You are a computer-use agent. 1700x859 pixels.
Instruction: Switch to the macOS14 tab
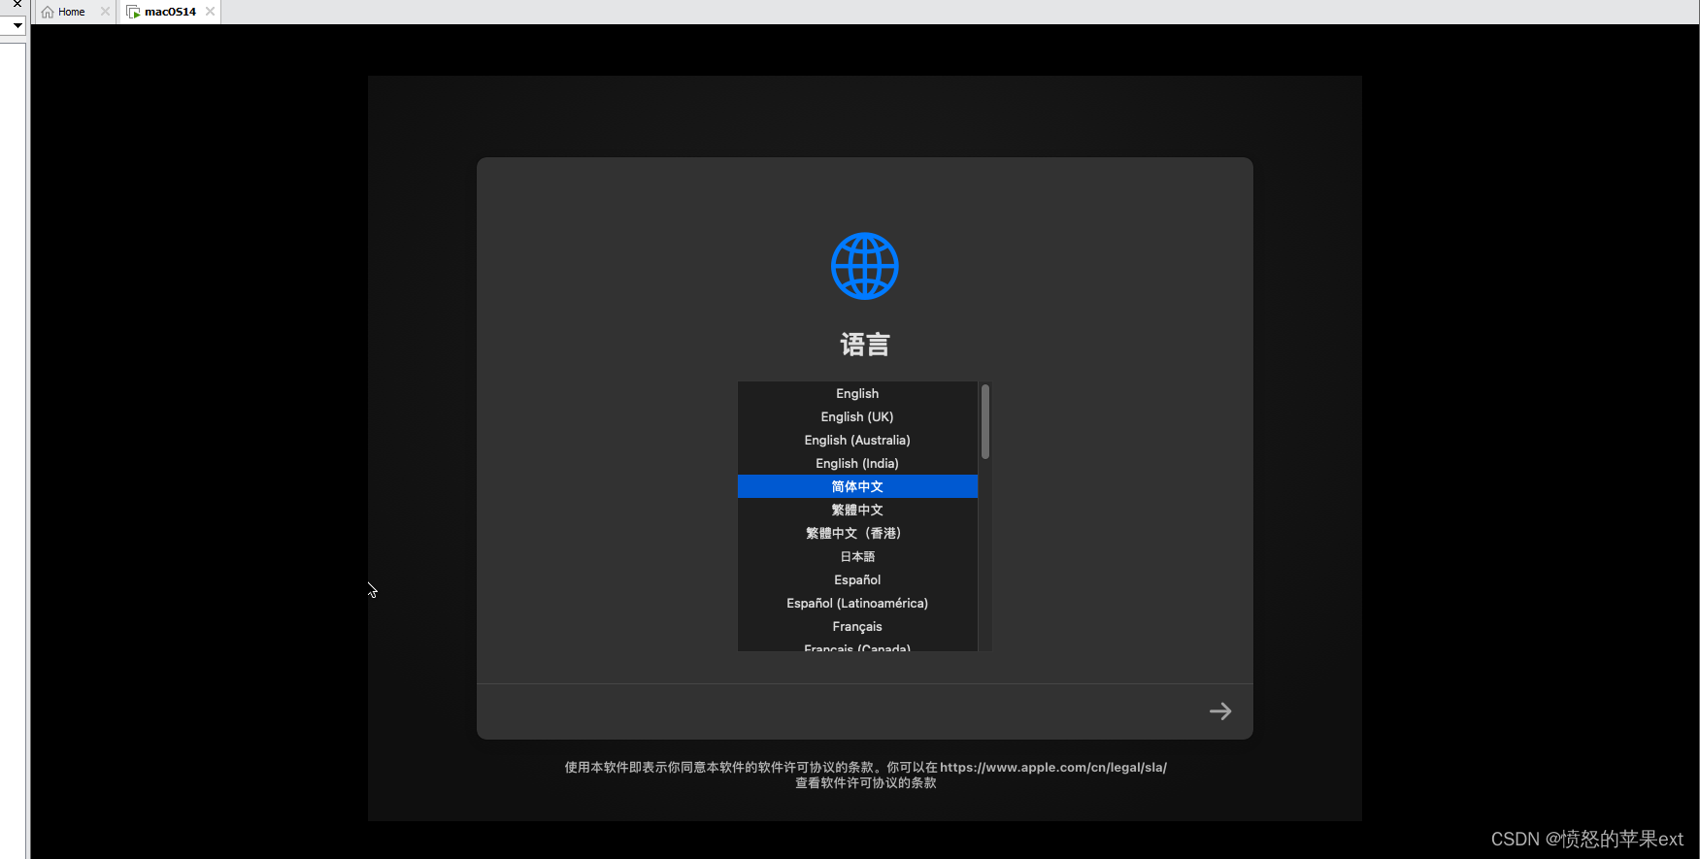[170, 12]
